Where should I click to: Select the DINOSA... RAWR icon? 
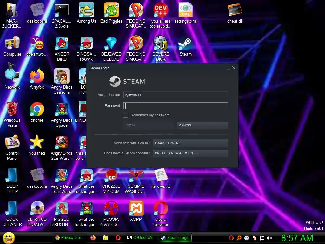point(86,49)
